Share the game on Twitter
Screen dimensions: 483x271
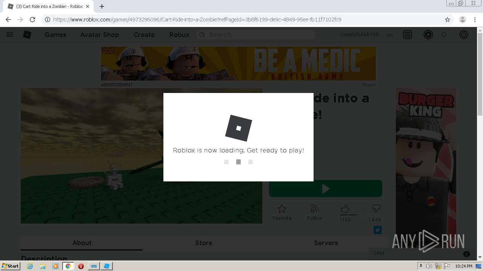pyautogui.click(x=378, y=230)
